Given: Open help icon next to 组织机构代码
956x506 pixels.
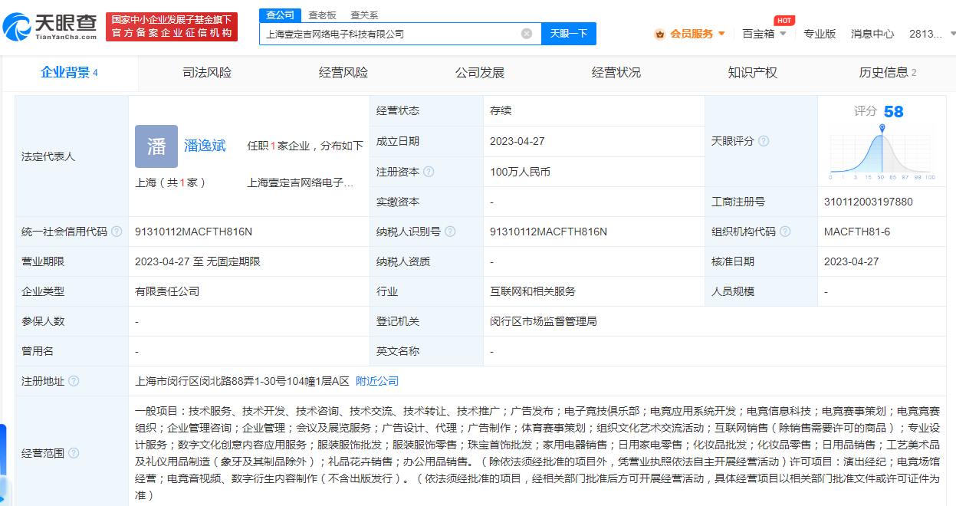Looking at the screenshot, I should pos(785,232).
